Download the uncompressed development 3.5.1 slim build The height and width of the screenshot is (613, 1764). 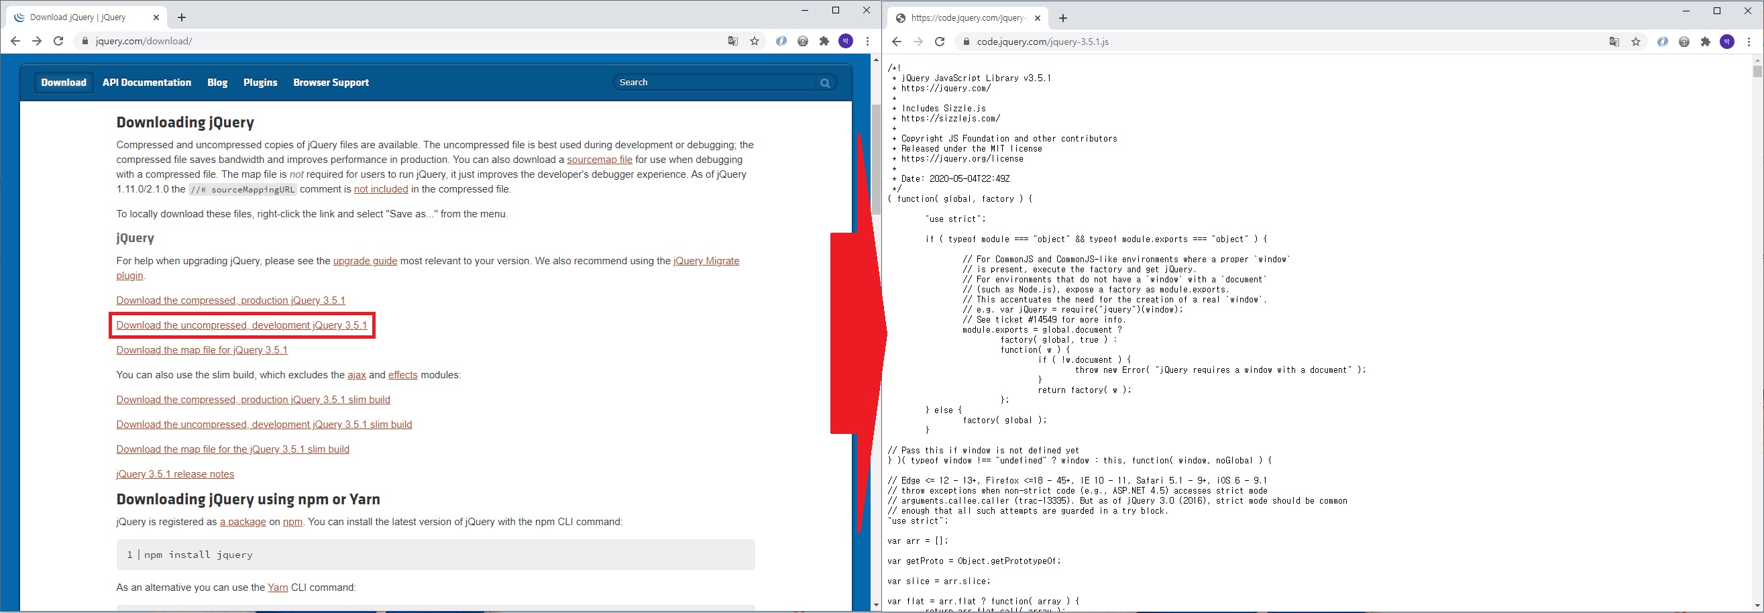coord(264,425)
